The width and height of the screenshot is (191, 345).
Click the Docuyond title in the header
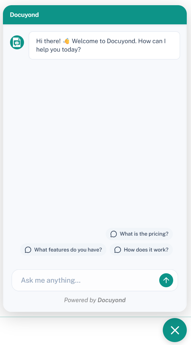click(x=24, y=15)
